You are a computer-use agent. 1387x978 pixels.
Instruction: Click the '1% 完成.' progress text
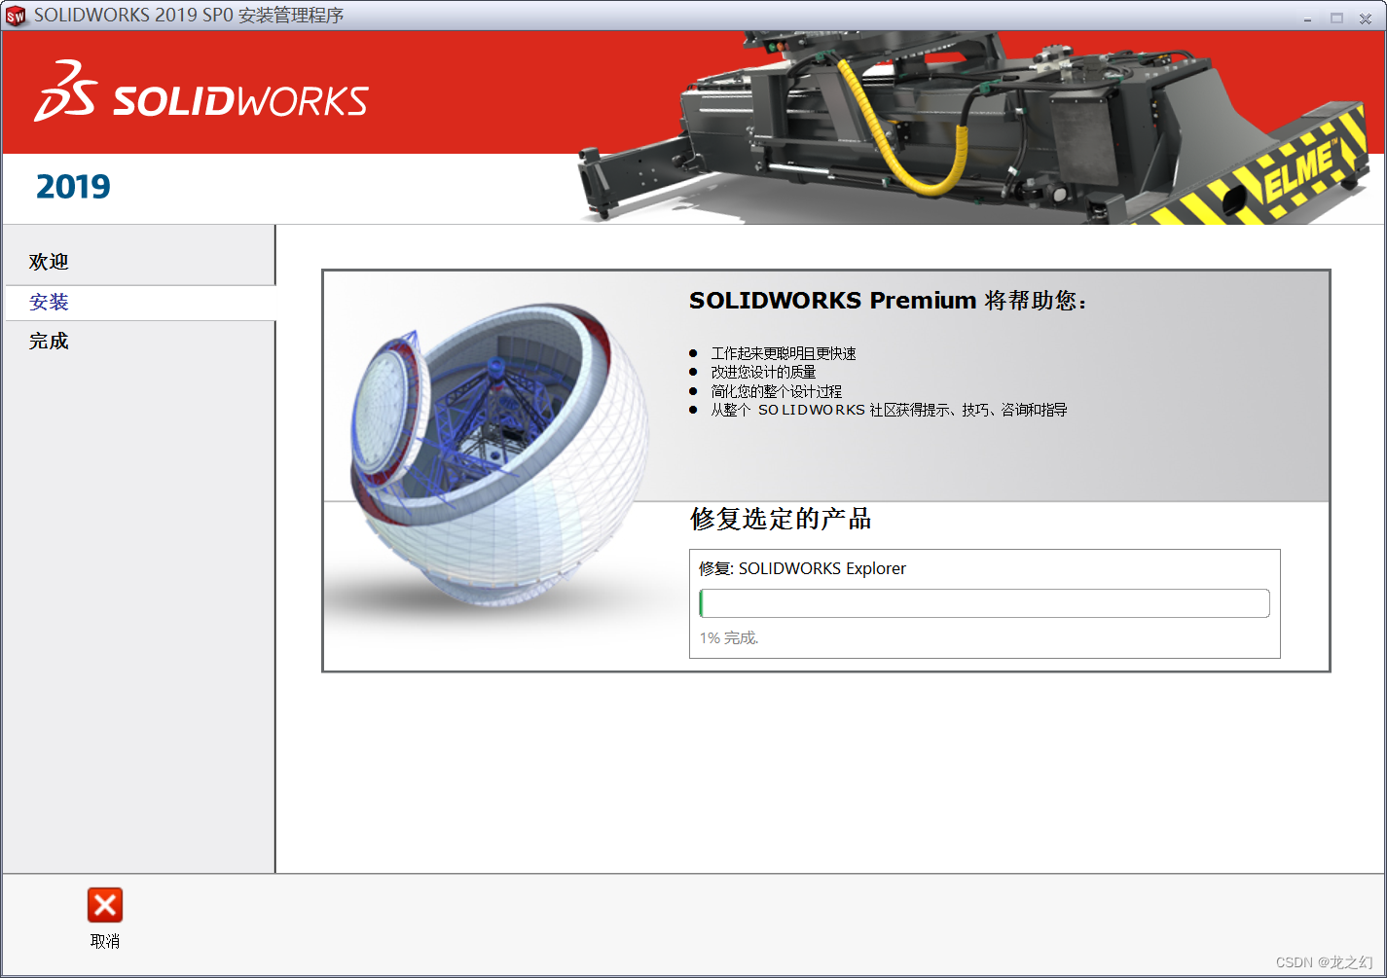(729, 638)
